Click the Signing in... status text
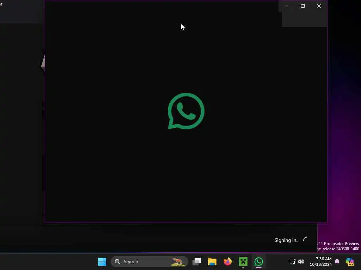 click(287, 240)
